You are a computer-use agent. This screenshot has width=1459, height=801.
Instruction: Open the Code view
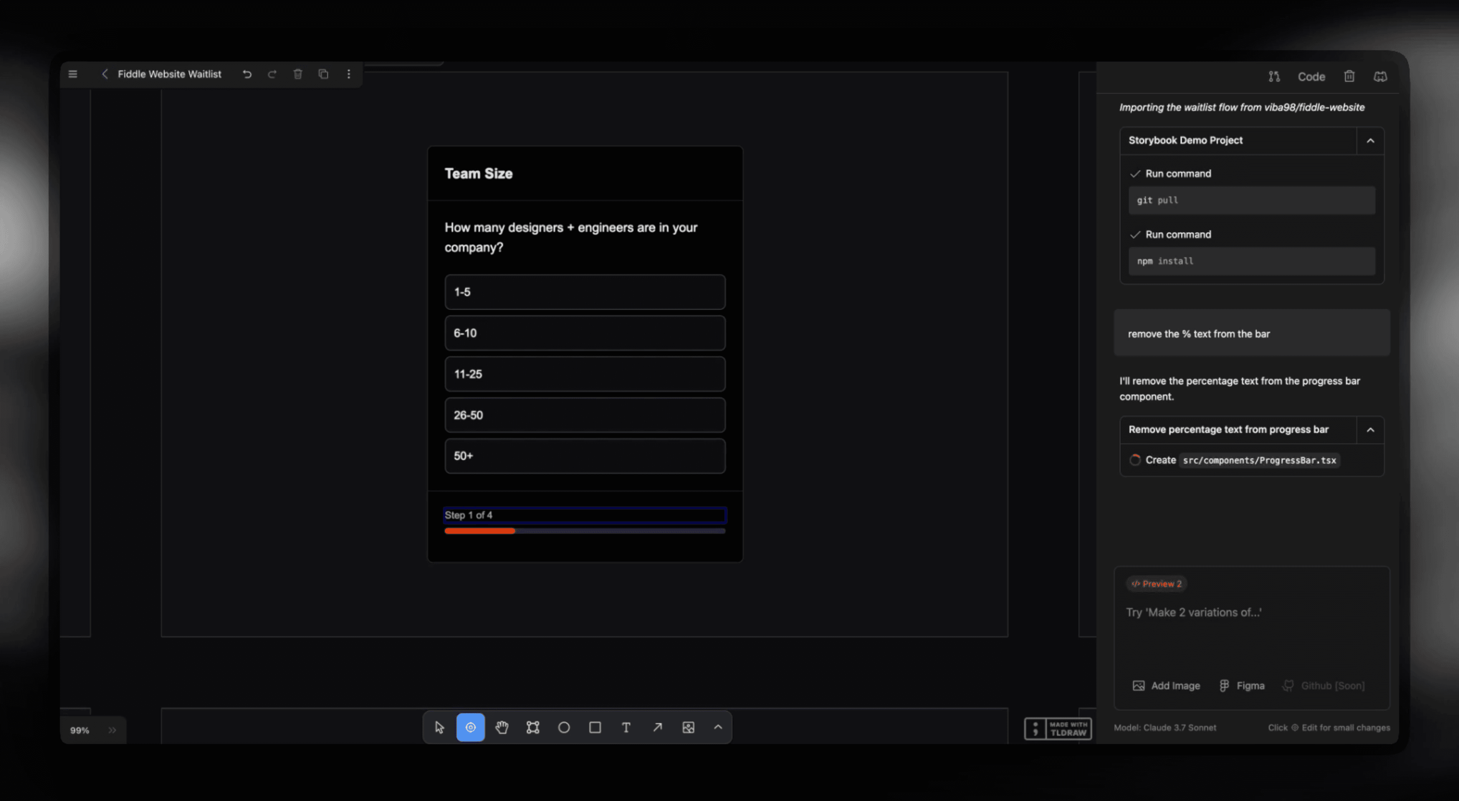(1311, 76)
